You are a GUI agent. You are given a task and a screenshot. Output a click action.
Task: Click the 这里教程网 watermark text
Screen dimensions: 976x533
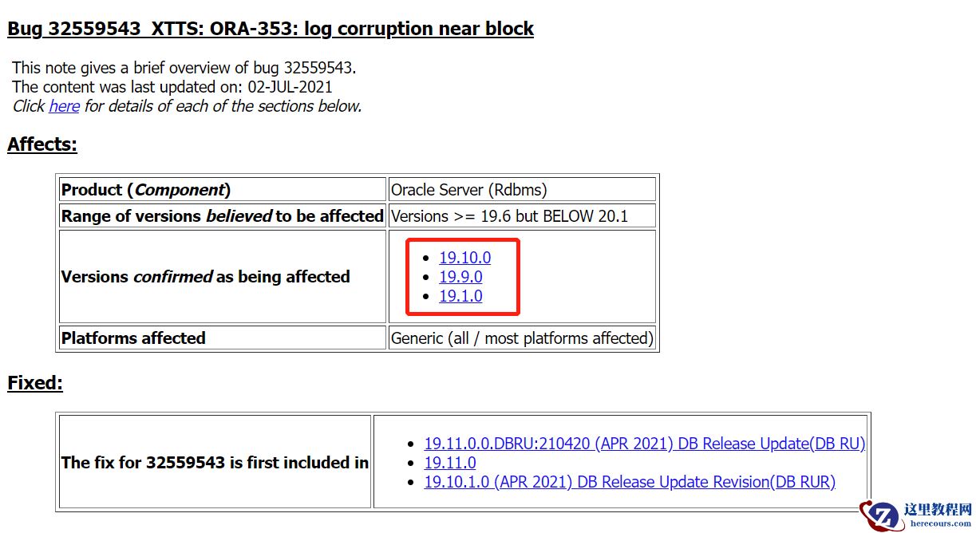938,510
